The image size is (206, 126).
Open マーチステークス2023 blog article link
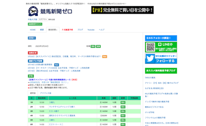[59, 68]
